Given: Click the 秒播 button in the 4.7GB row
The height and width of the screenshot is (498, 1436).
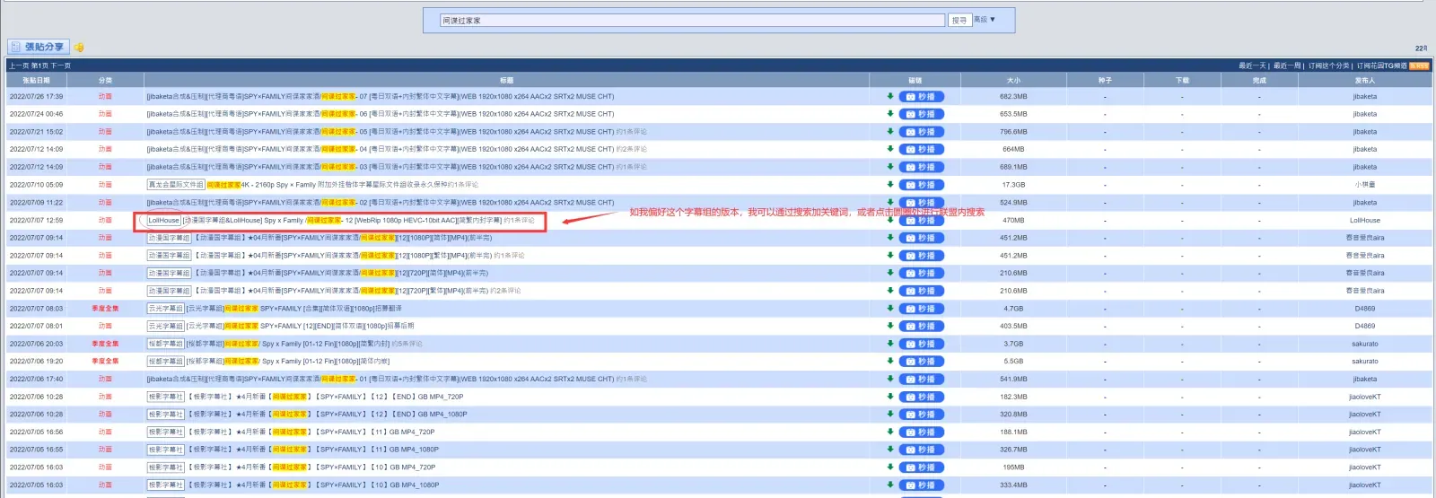Looking at the screenshot, I should coord(921,309).
